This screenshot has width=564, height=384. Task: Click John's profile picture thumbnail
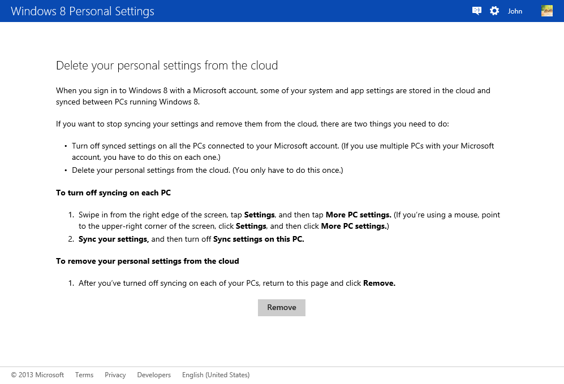tap(546, 11)
